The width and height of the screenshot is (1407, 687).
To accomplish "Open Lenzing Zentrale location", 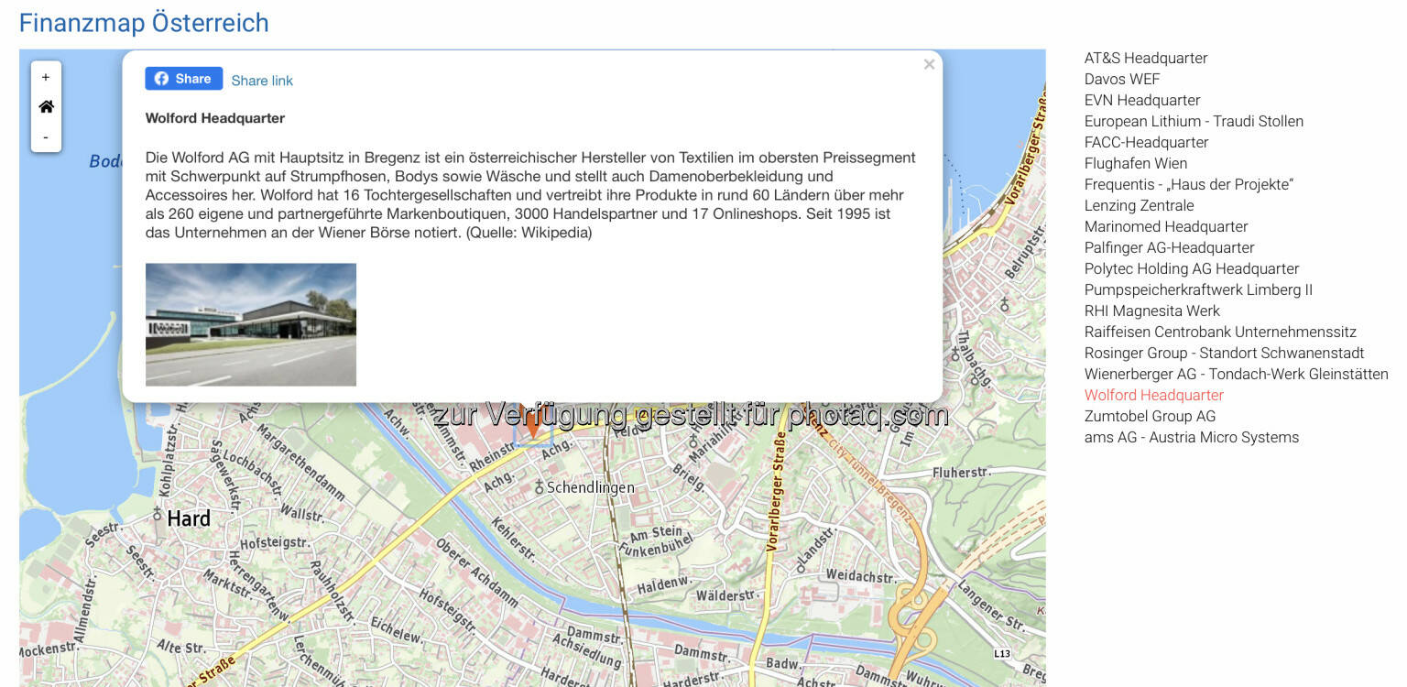I will point(1139,205).
